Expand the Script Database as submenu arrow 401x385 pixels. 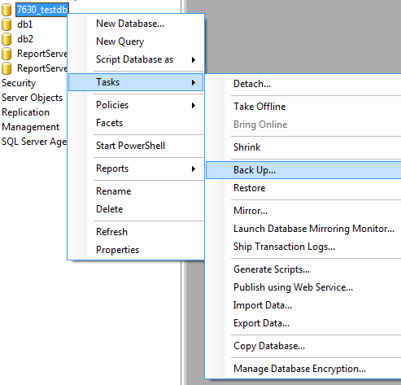point(194,59)
